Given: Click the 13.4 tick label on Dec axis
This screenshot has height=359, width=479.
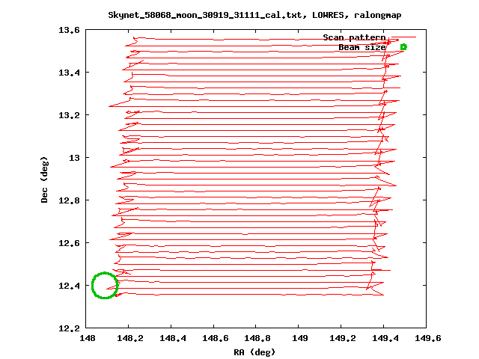Looking at the screenshot, I should [x=69, y=73].
